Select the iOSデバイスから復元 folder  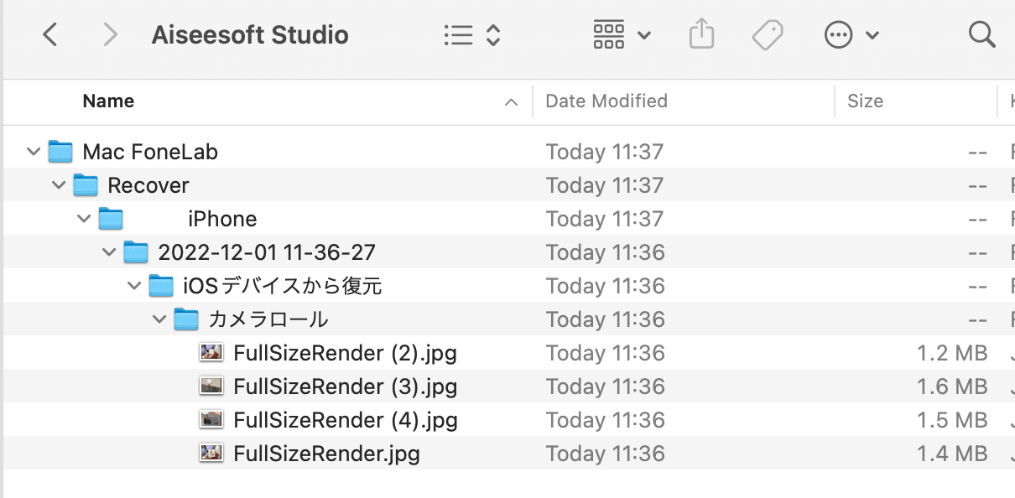tap(282, 286)
